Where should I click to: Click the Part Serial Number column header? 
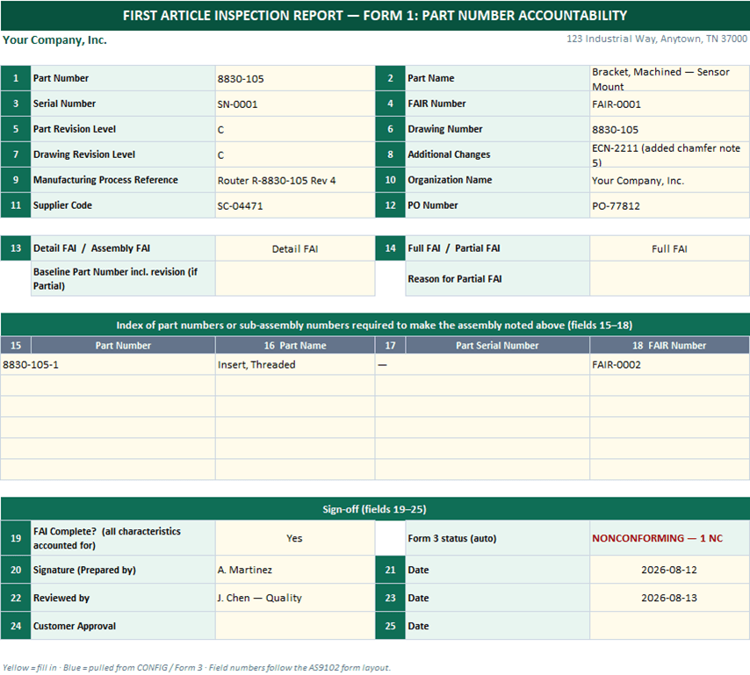pyautogui.click(x=497, y=345)
